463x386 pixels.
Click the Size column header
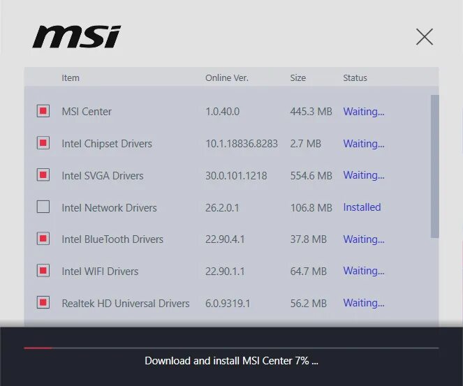298,78
